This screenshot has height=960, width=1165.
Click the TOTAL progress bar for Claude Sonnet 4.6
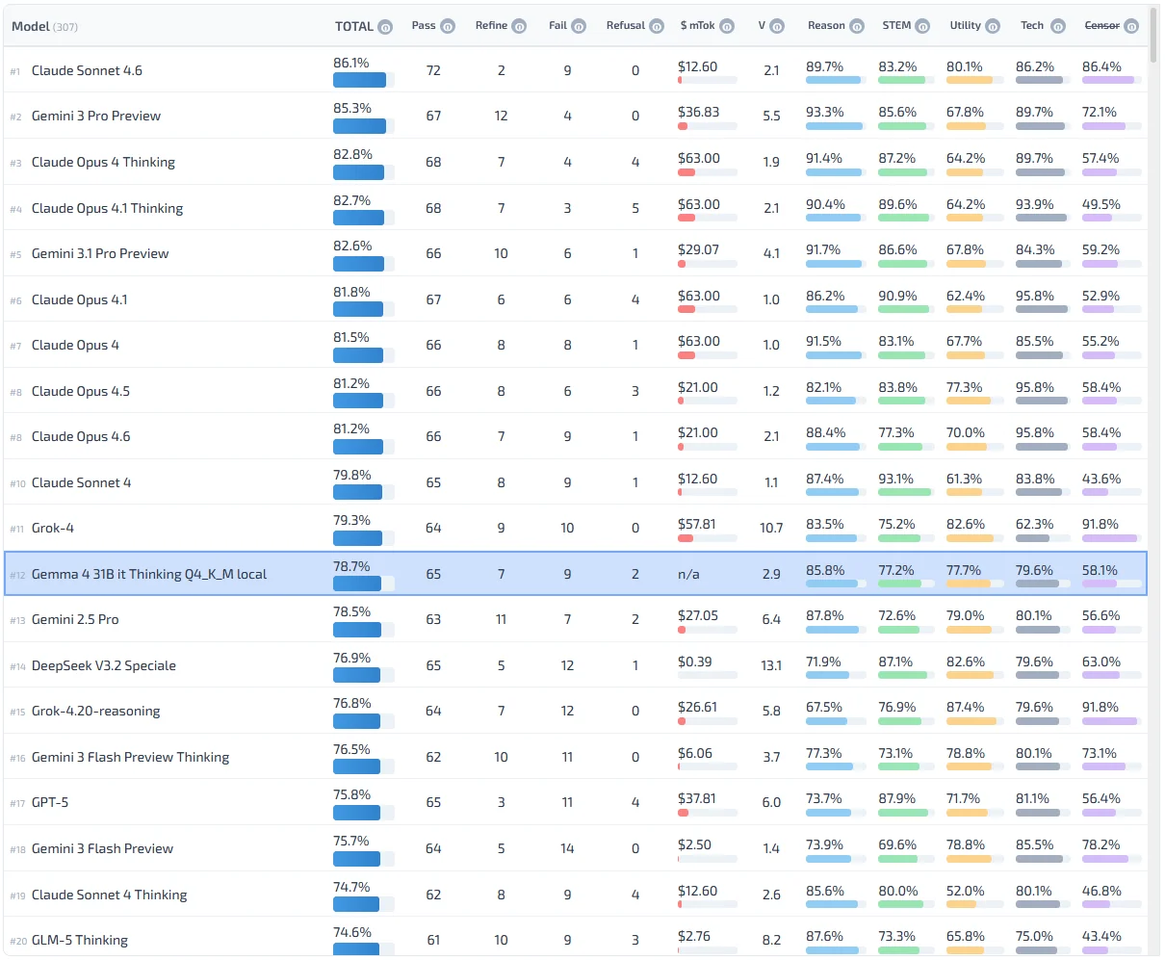(363, 80)
